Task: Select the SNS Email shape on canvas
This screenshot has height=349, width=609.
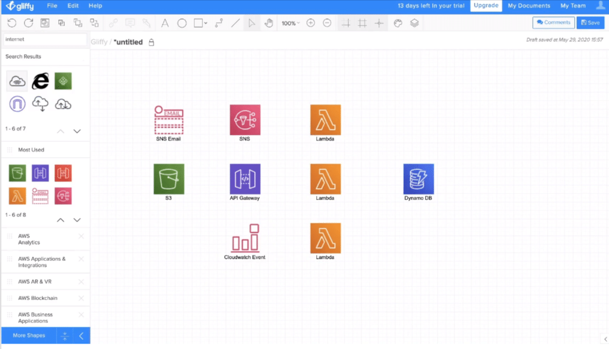Action: pos(169,120)
